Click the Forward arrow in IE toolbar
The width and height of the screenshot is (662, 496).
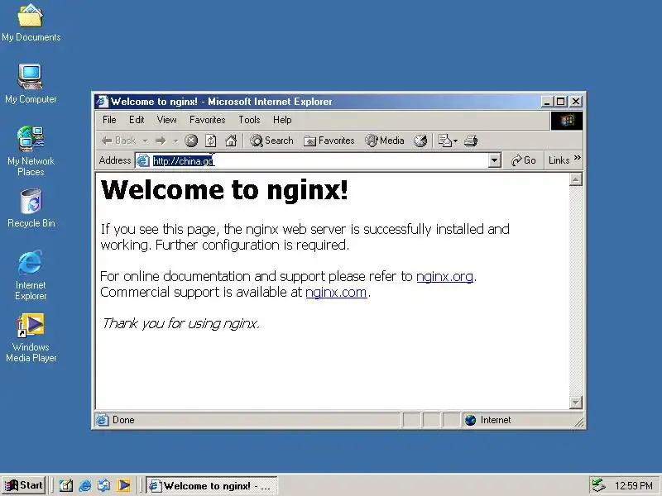pyautogui.click(x=161, y=141)
